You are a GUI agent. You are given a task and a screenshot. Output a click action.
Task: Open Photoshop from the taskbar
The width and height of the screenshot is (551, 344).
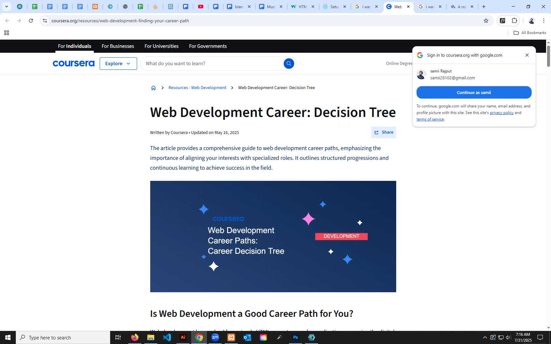296,337
